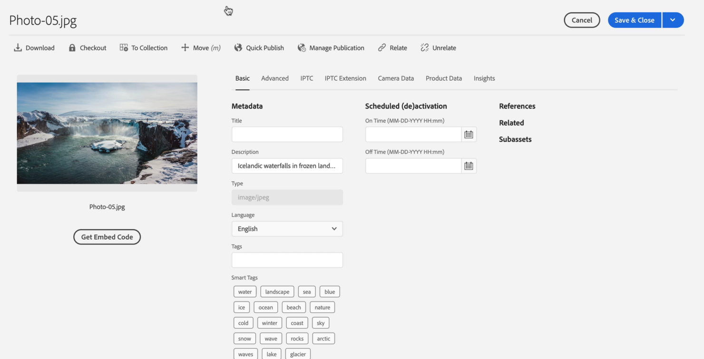Click the Photo-05.jpg thumbnail preview
Viewport: 704px width, 359px height.
[107, 133]
